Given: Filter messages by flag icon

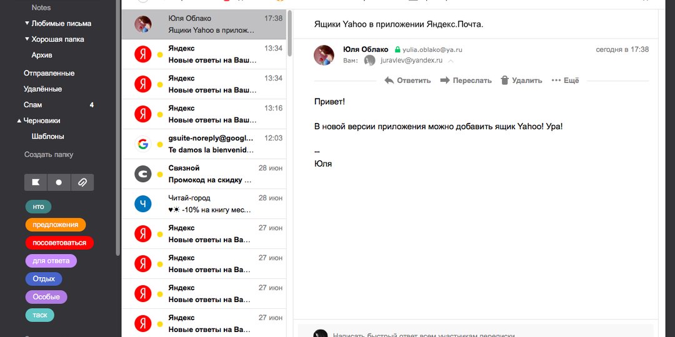Looking at the screenshot, I should (x=36, y=182).
